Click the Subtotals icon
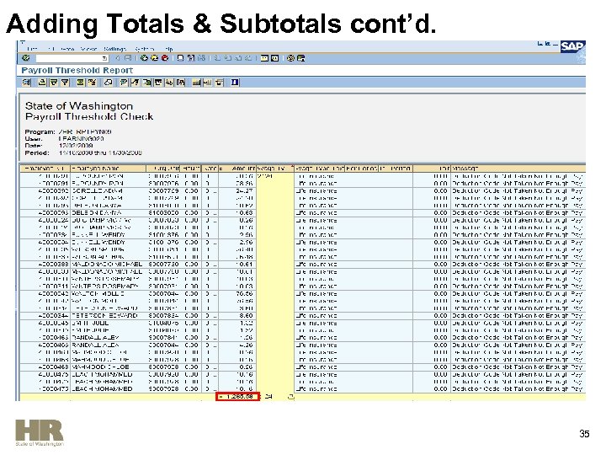 [92, 82]
